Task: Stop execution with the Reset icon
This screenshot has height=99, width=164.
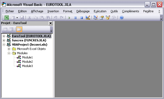Action: (x=81, y=18)
